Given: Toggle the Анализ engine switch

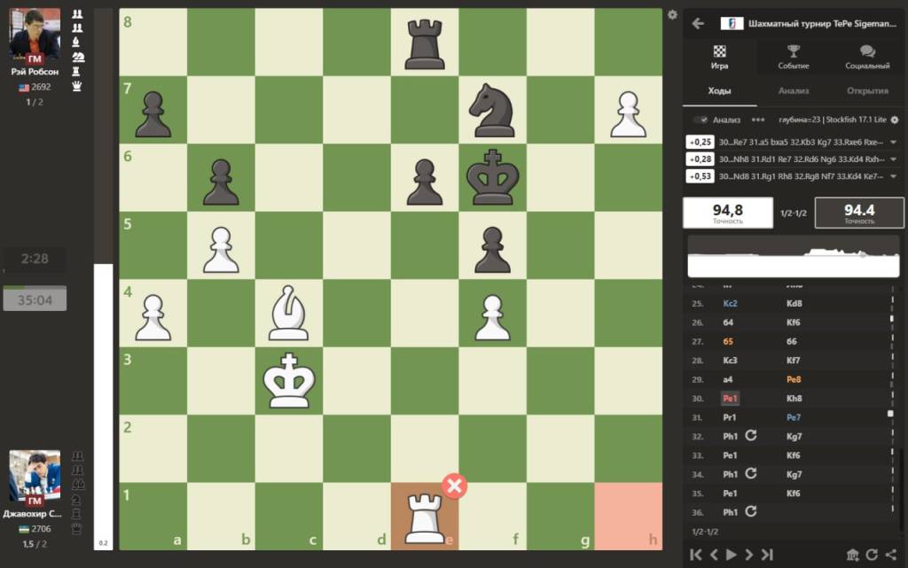Looking at the screenshot, I should coord(701,120).
